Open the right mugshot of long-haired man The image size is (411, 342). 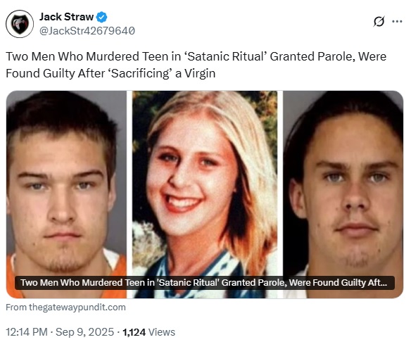pos(343,194)
